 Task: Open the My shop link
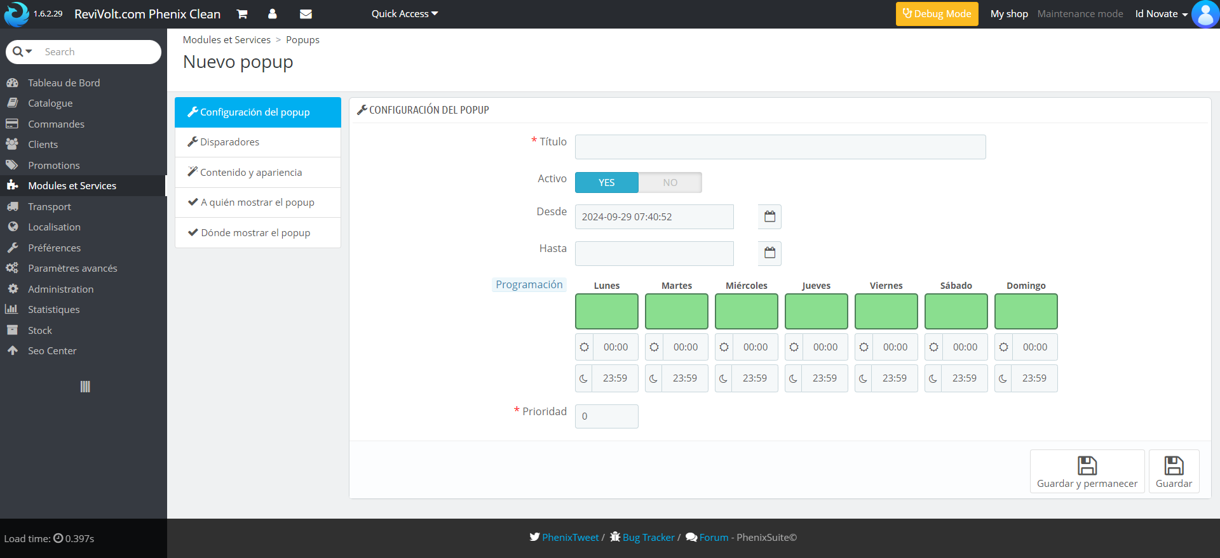[1009, 14]
